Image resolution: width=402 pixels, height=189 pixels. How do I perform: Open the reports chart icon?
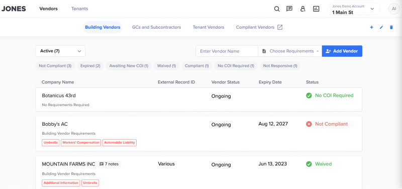(316, 9)
